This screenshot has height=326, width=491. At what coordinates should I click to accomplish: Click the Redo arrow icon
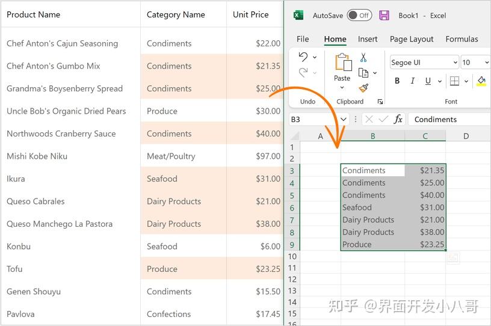303,73
